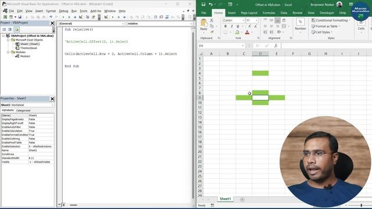Viewport: 372px width, 209px height.
Task: Click the Brojeswar Naskar account picture
Action: 339,5
